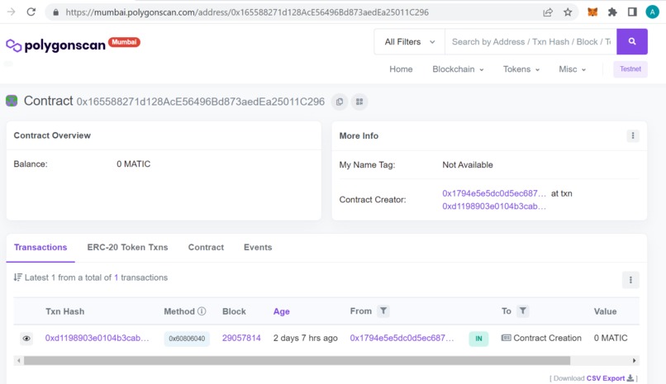Click the browser address bar URL
The width and height of the screenshot is (666, 384).
(x=247, y=12)
